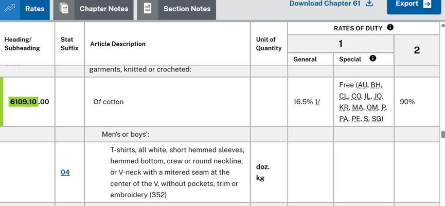Open the Section Notes tab
Image resolution: width=445 pixels, height=206 pixels.
[x=187, y=9]
